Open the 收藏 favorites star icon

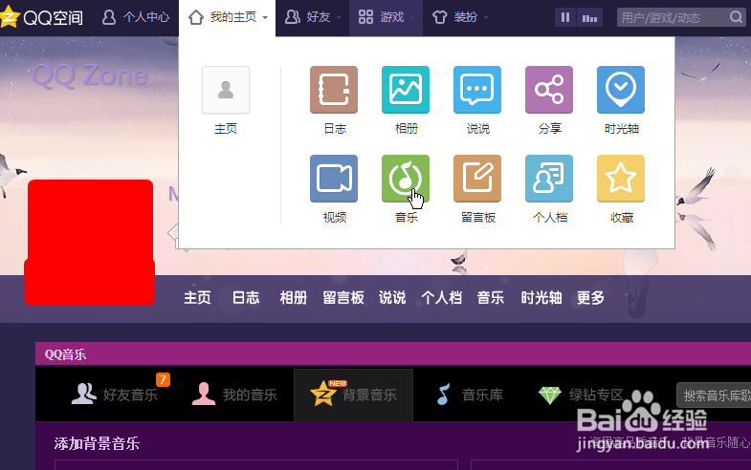coord(621,179)
